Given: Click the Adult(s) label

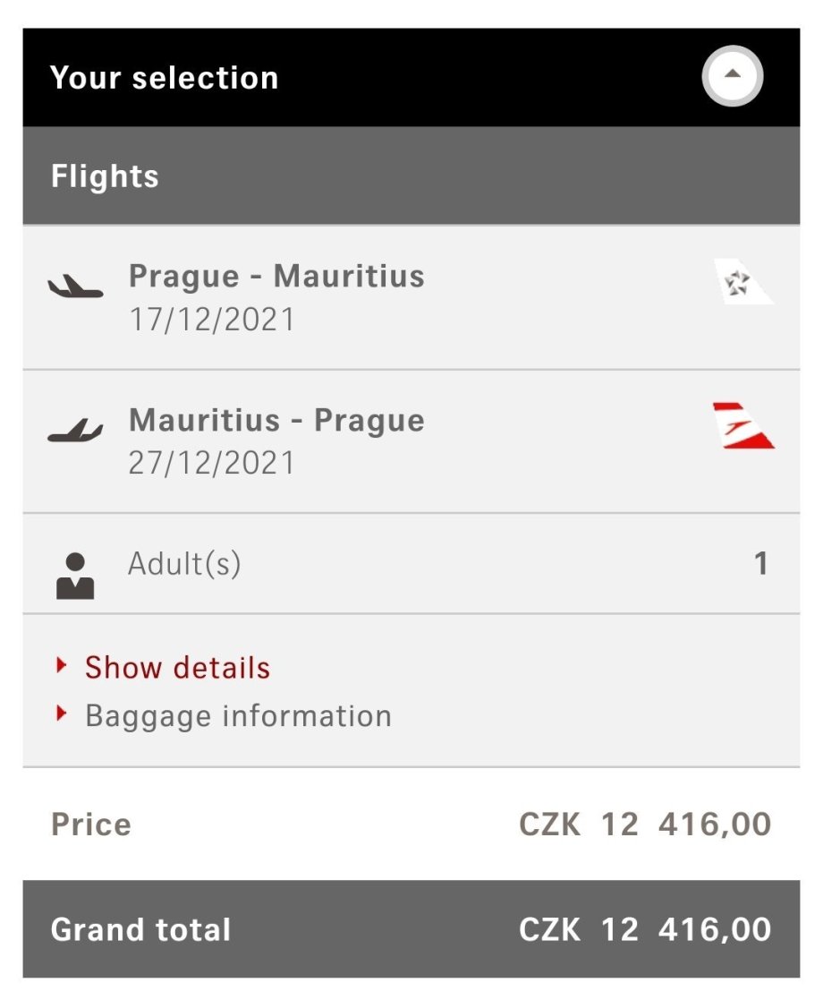Looking at the screenshot, I should [x=184, y=564].
